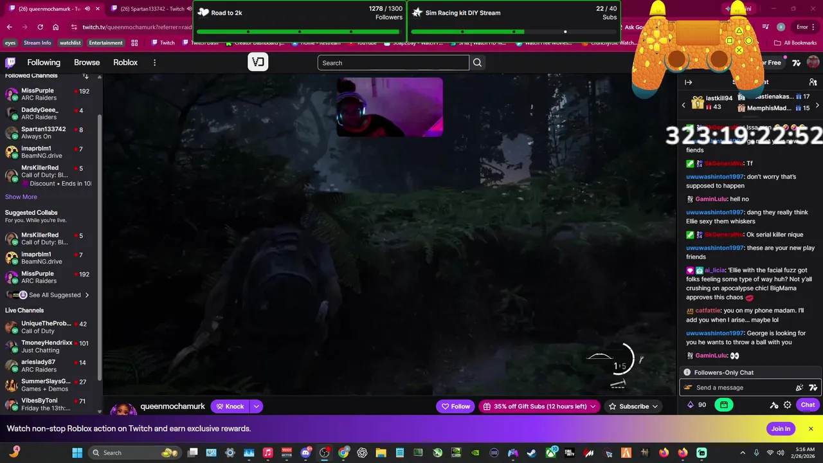Click Join In on Roblox banner
This screenshot has height=463, width=823.
[781, 429]
